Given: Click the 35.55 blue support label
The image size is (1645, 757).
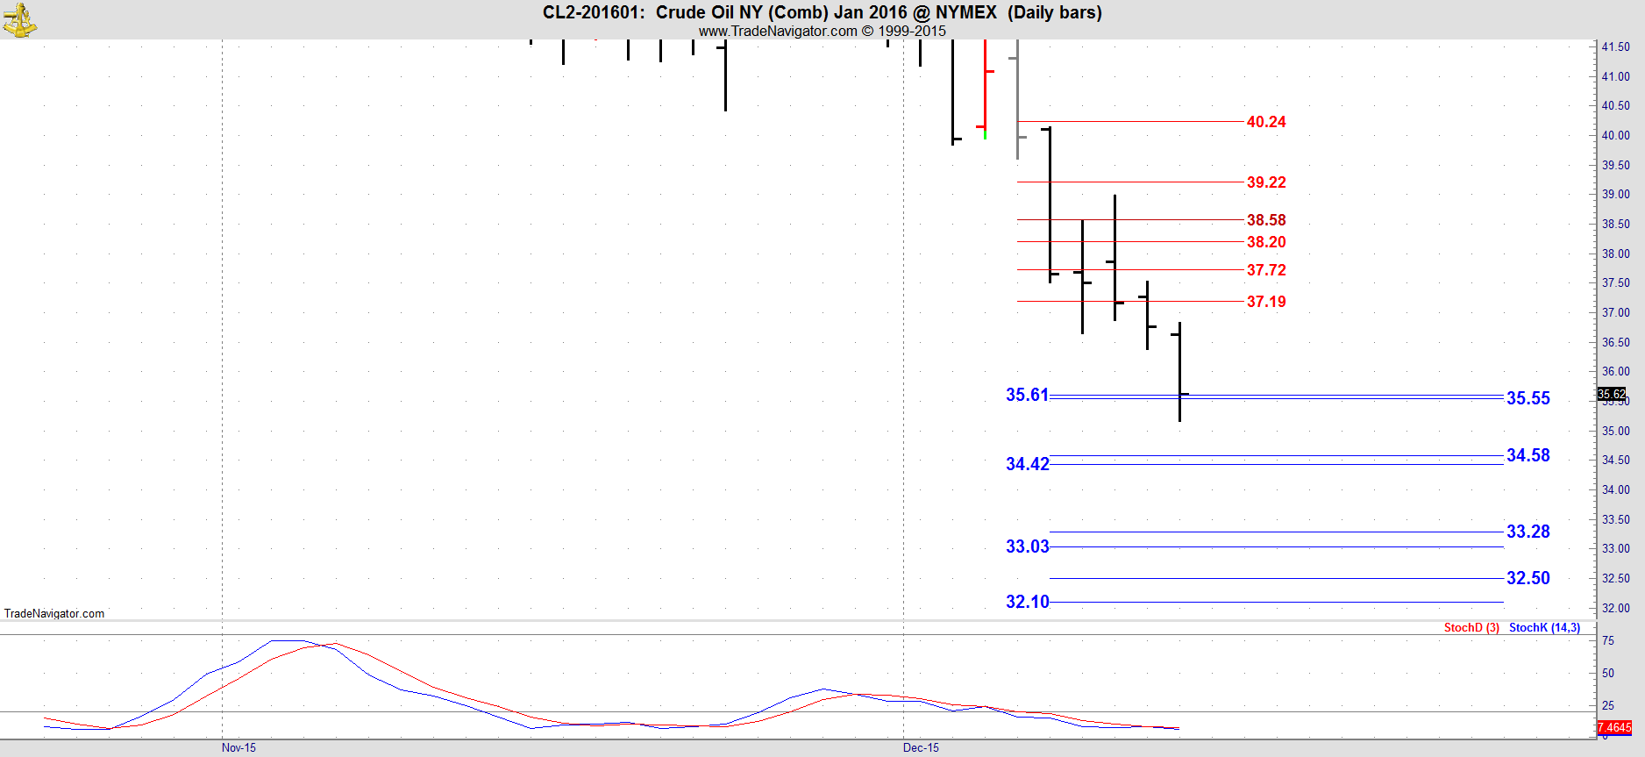Looking at the screenshot, I should point(1527,398).
